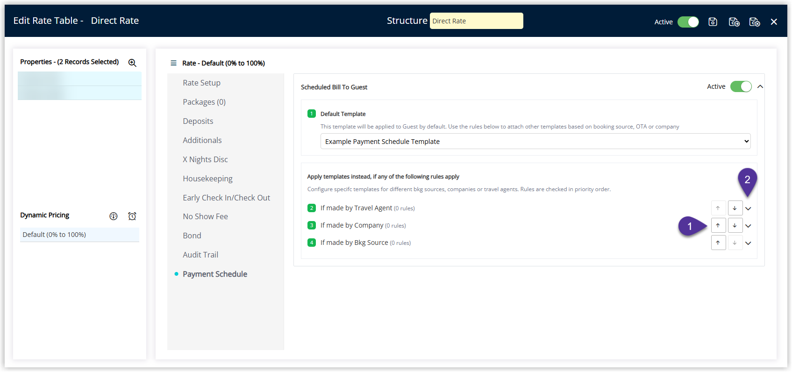Toggle the header Active switch
Image resolution: width=792 pixels, height=372 pixels.
[688, 22]
